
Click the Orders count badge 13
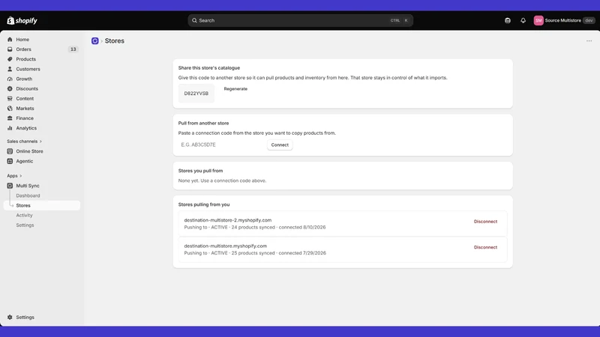coord(73,49)
